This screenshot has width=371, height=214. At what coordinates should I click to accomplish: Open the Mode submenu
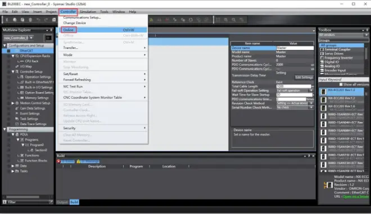103,55
